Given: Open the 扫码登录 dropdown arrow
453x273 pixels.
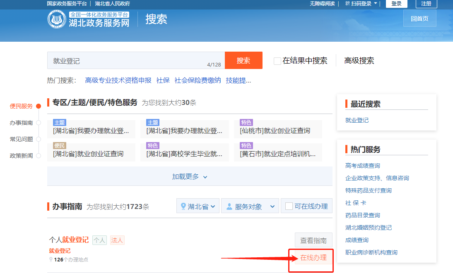Looking at the screenshot, I should 376,3.
